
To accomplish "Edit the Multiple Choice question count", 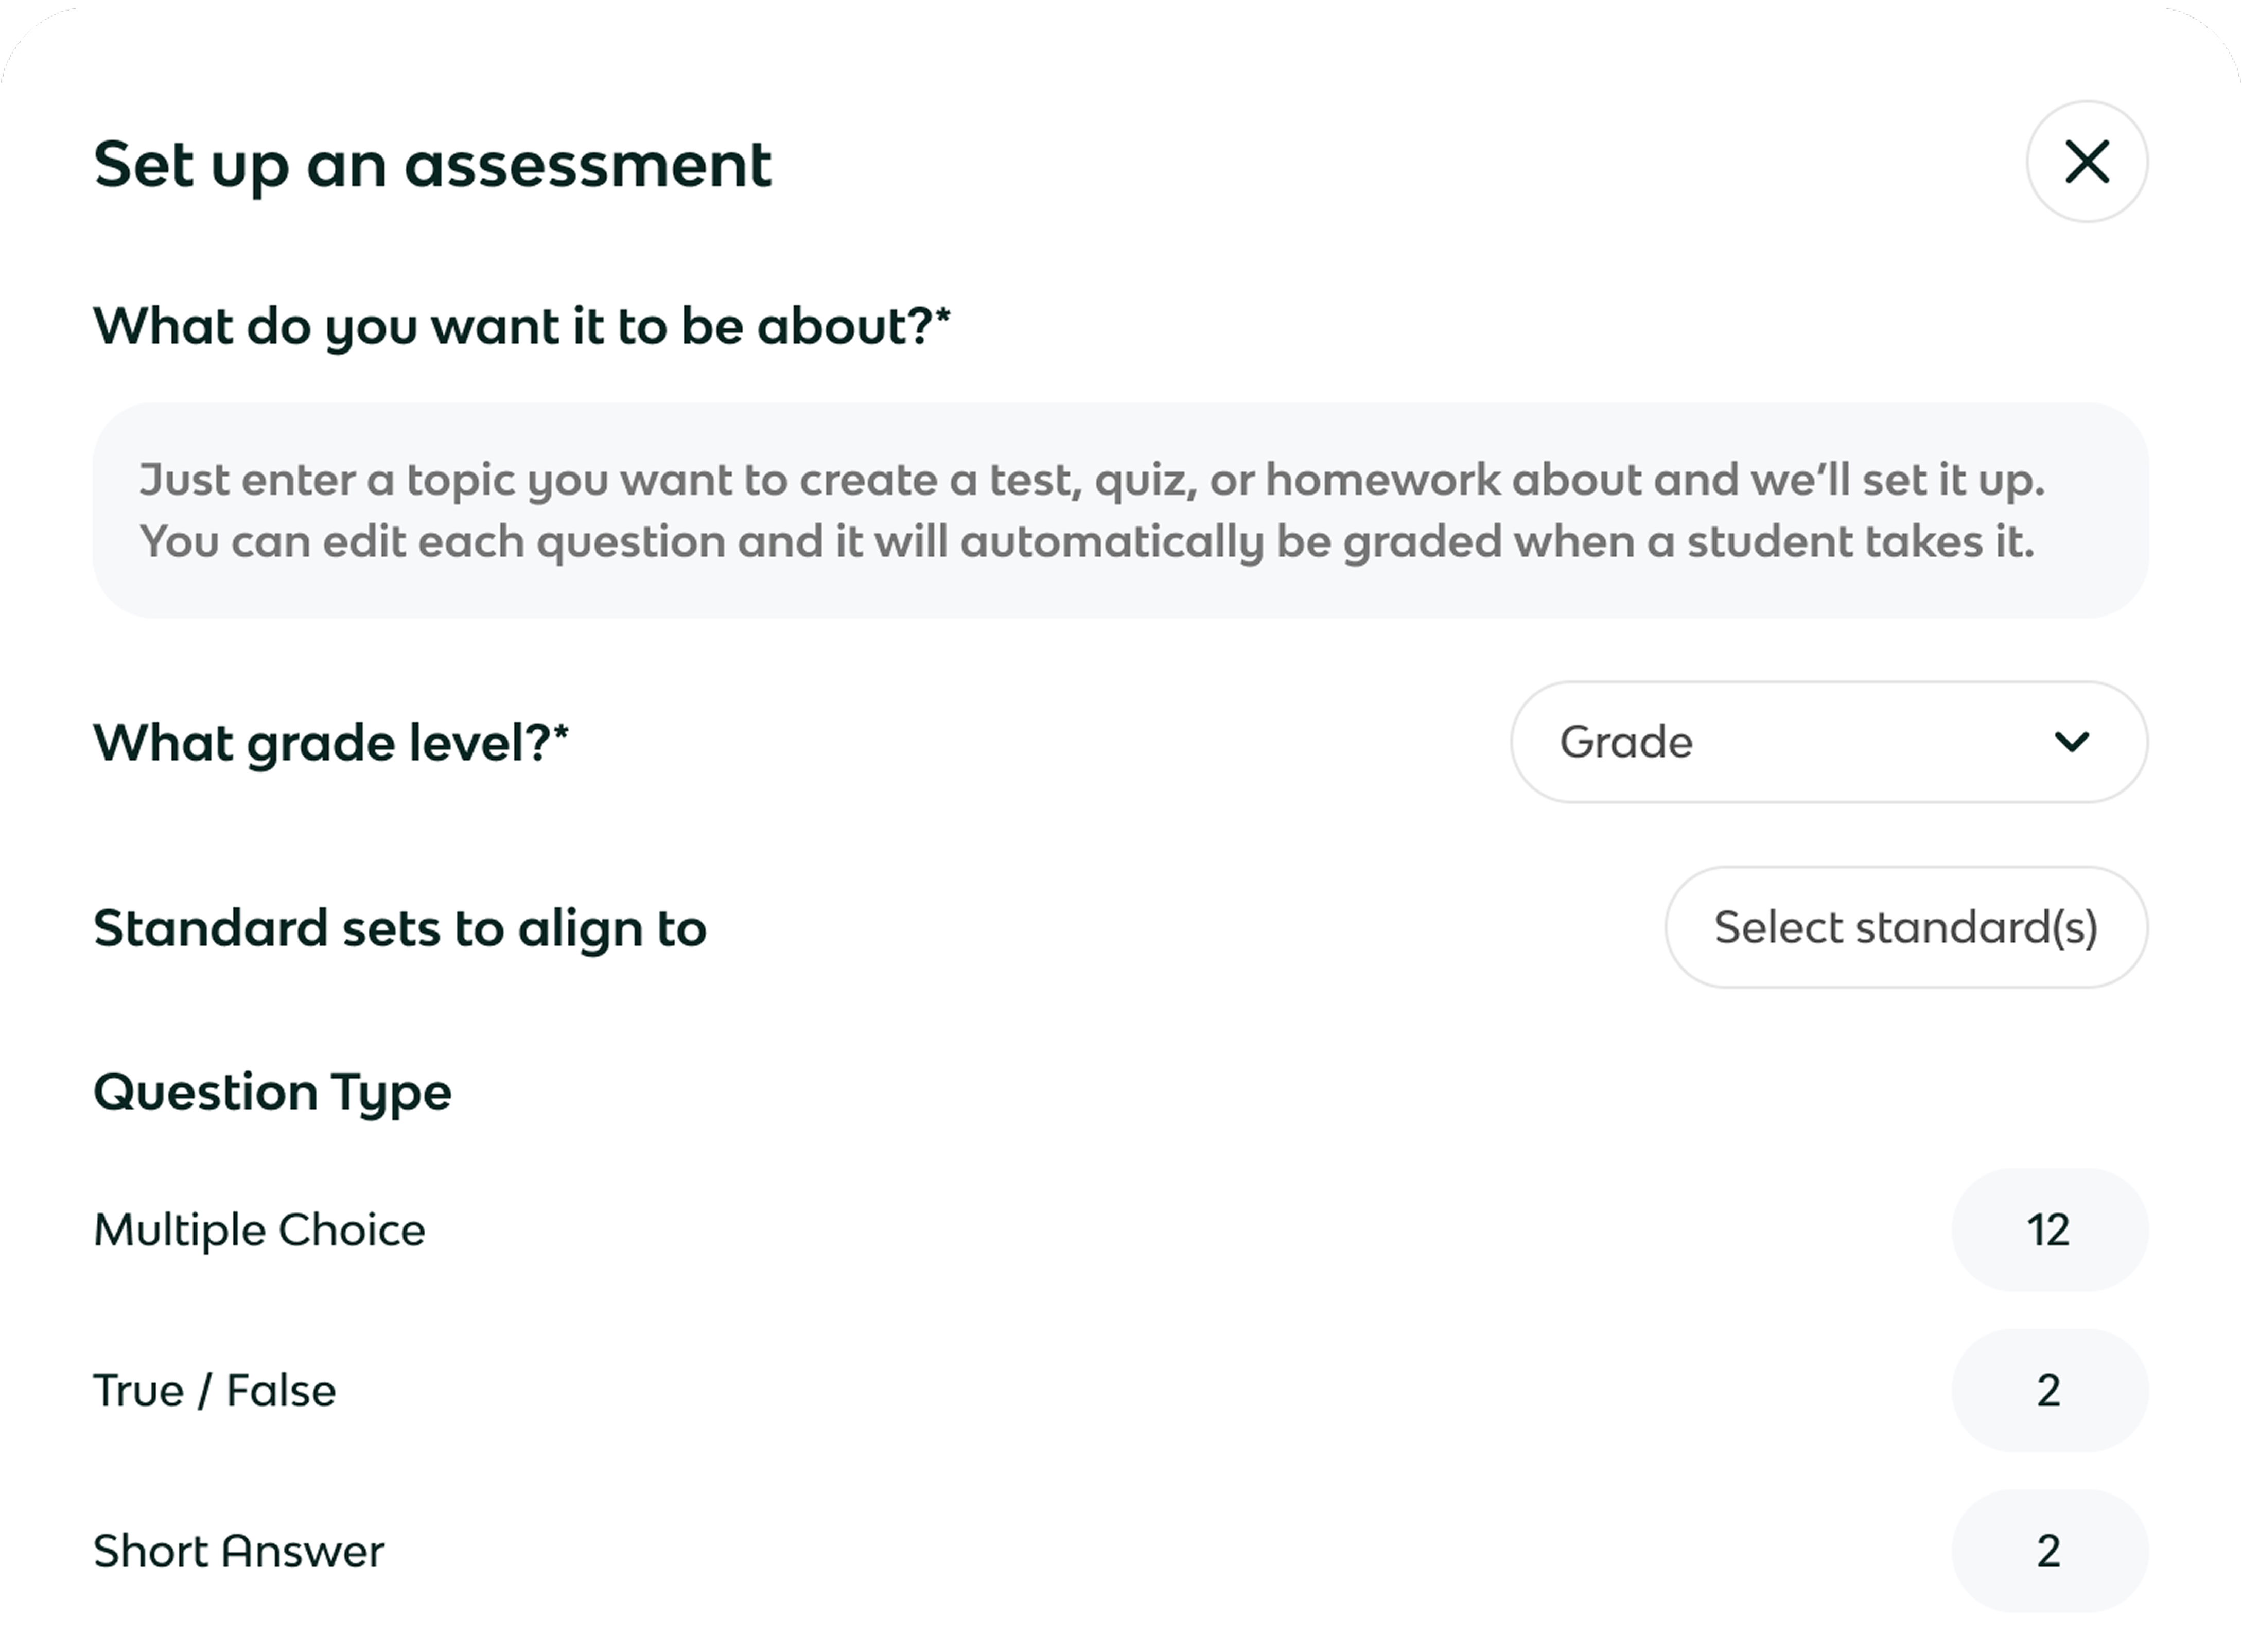I will point(2049,1230).
